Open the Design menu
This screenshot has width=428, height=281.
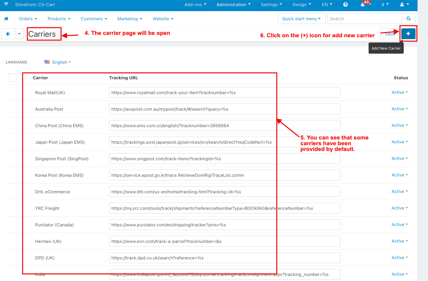pos(302,5)
